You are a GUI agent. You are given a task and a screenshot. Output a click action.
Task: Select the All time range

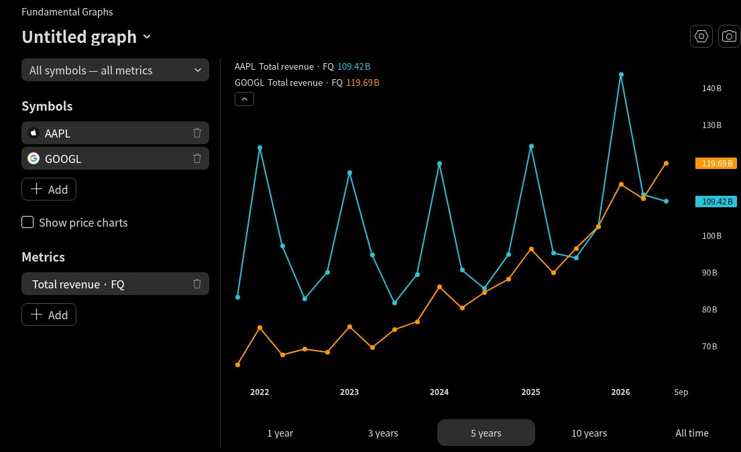[692, 433]
